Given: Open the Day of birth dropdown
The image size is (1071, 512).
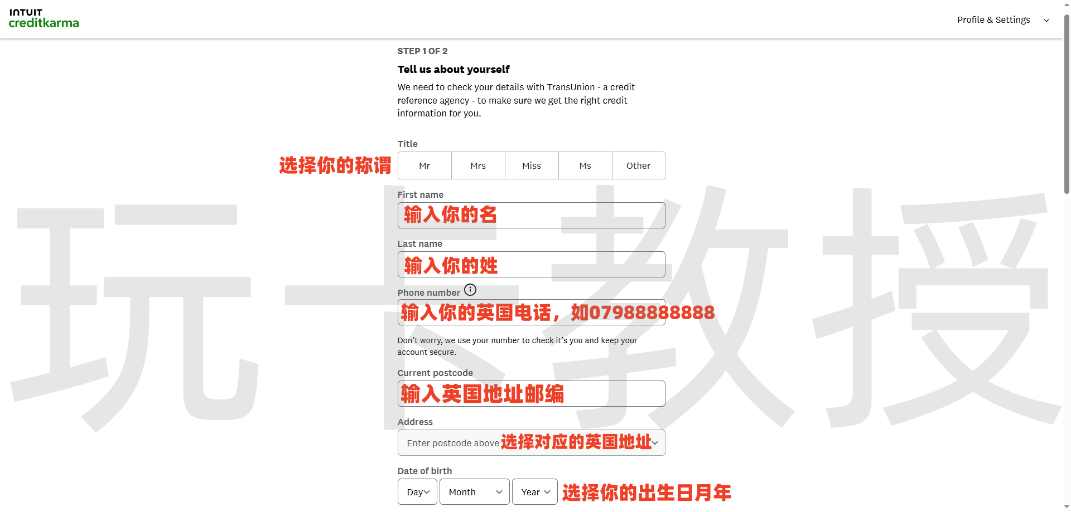Looking at the screenshot, I should click(x=417, y=492).
